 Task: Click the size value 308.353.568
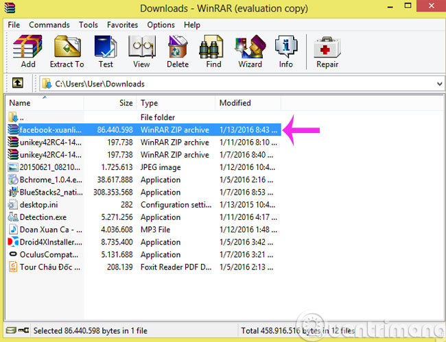coord(113,193)
